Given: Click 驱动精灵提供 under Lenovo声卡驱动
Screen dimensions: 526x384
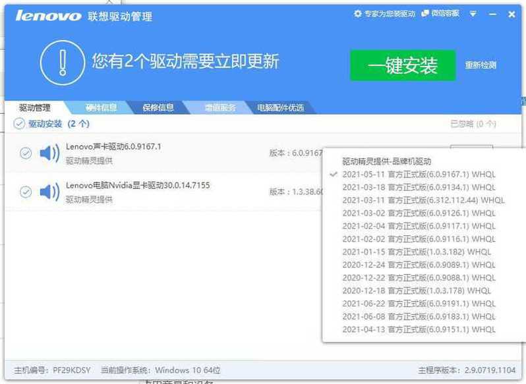Looking at the screenshot, I should coord(89,161).
